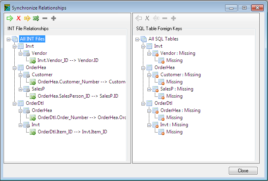Select the Customer : Missing foreign key
The image size is (268, 181).
coord(180,75)
